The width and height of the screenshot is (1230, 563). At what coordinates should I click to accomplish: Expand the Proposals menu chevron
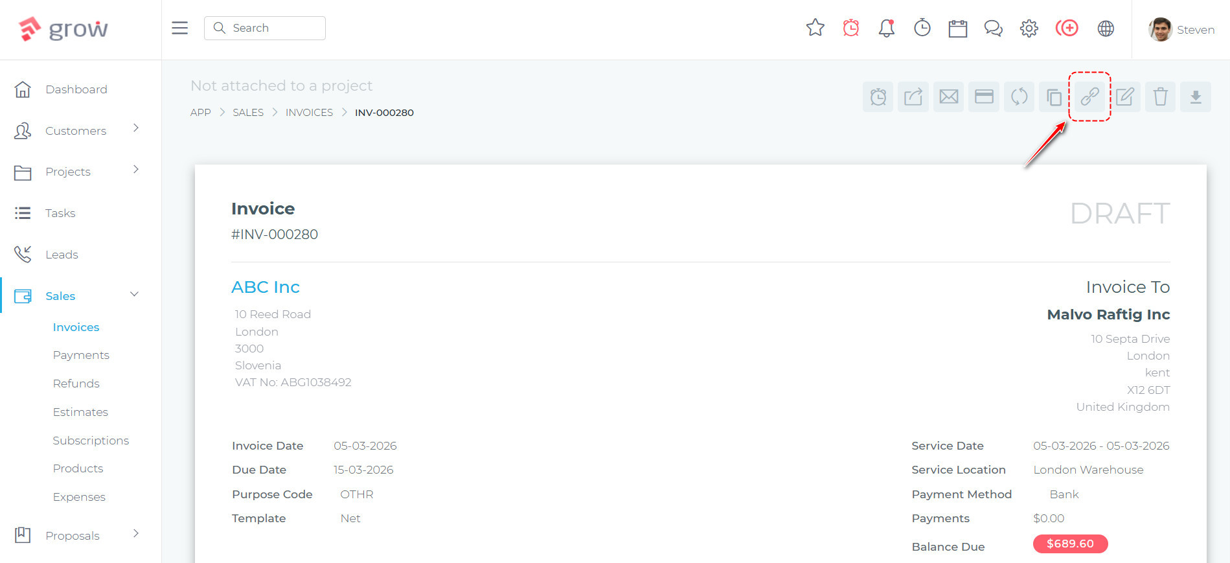[136, 534]
